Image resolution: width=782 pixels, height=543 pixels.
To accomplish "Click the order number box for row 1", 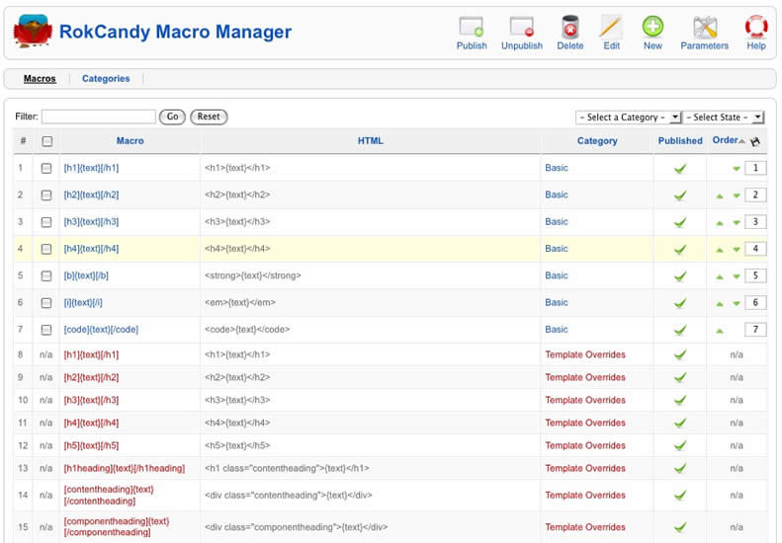I will tap(755, 168).
